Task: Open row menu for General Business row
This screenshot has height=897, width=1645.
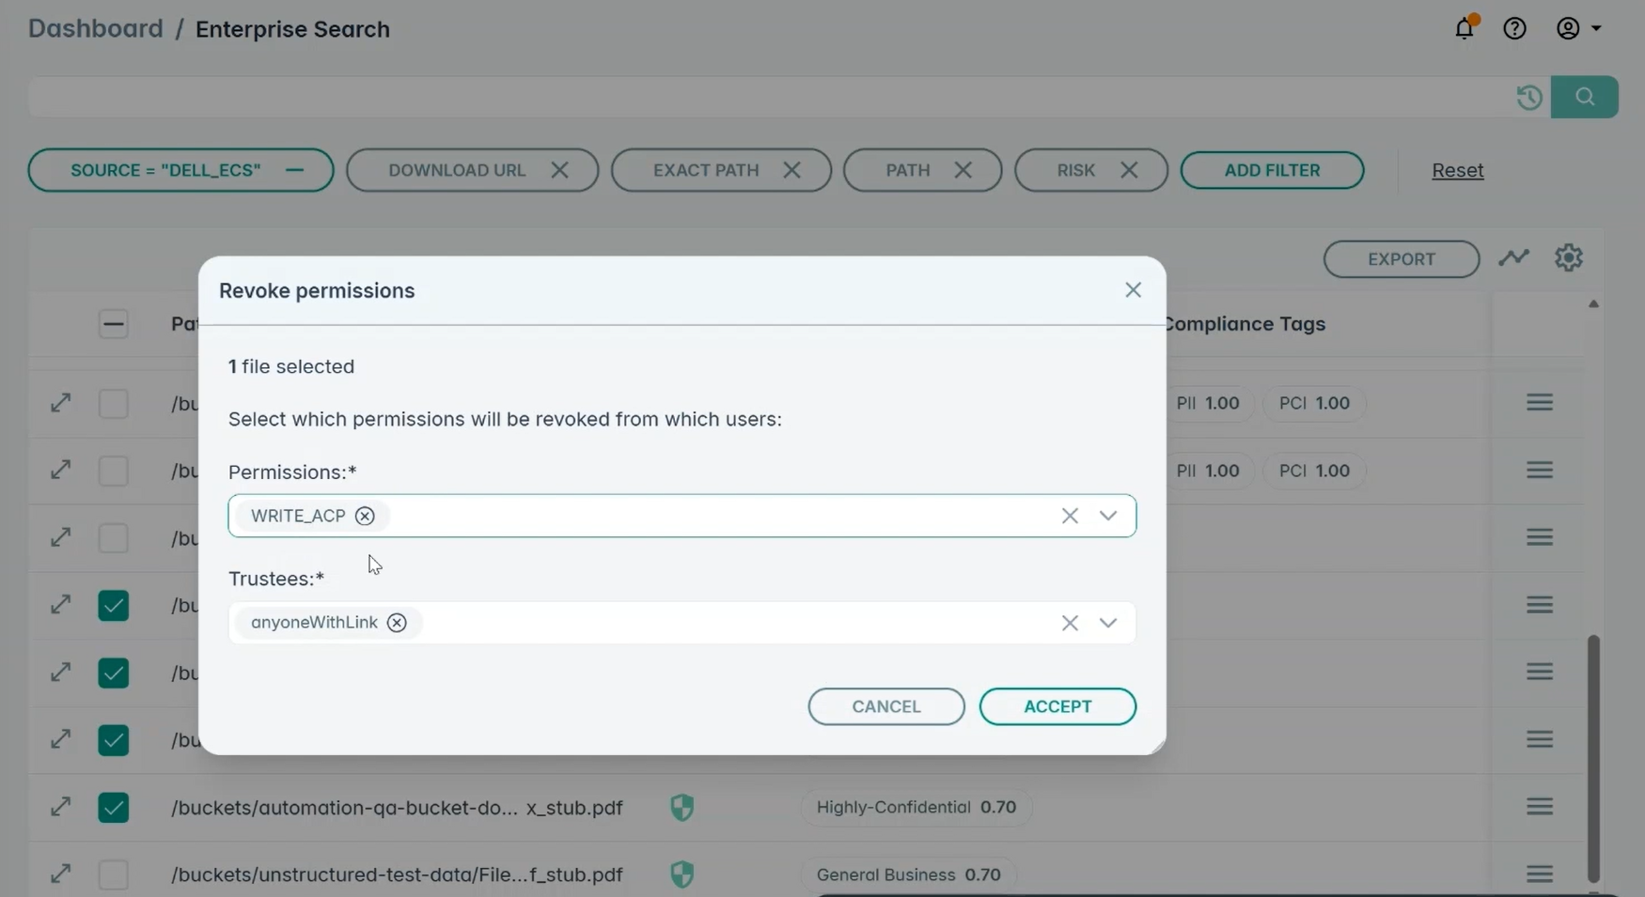Action: click(x=1539, y=874)
